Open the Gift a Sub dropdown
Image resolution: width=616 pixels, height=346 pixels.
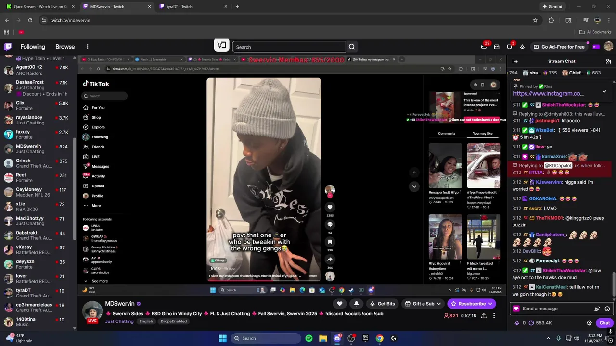pyautogui.click(x=422, y=304)
